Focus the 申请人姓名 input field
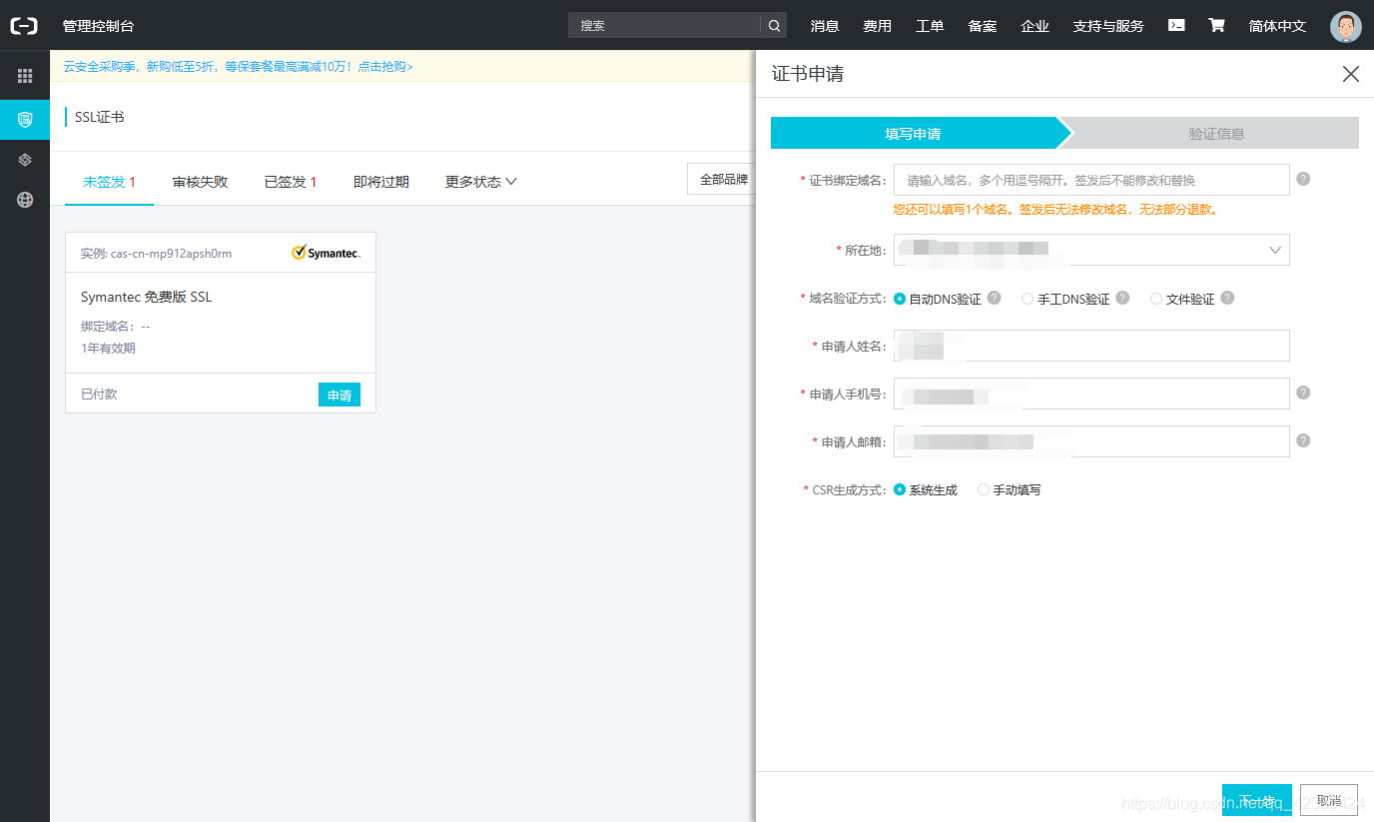Screen dimensions: 1374x822 point(1091,346)
